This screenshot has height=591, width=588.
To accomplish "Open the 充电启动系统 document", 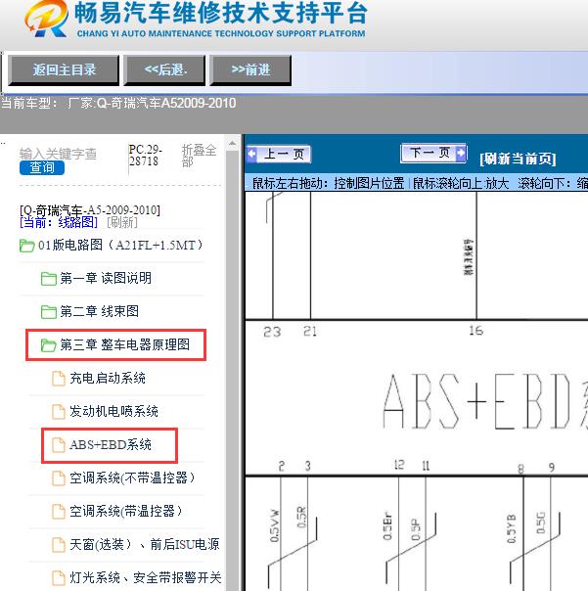I will 108,378.
